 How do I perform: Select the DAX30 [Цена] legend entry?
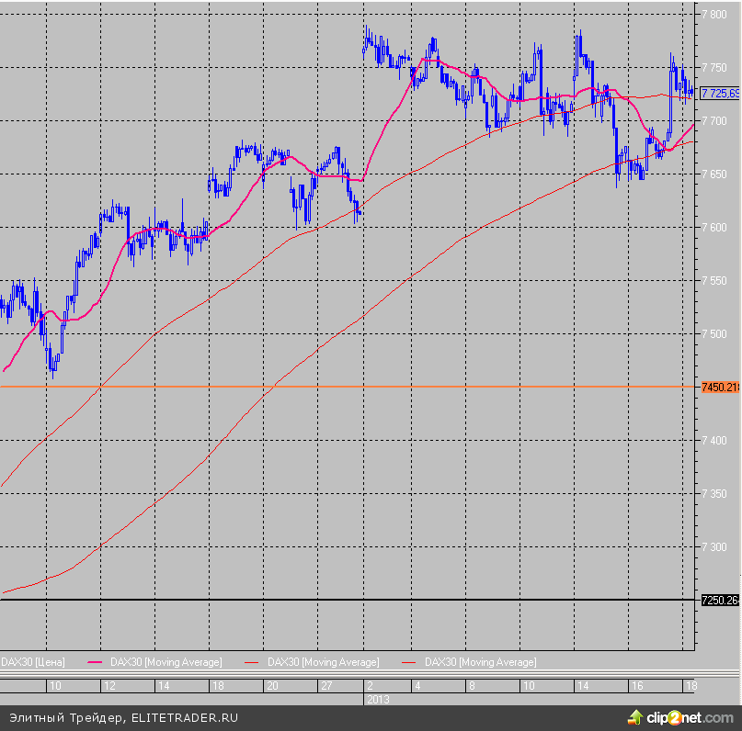(33, 661)
